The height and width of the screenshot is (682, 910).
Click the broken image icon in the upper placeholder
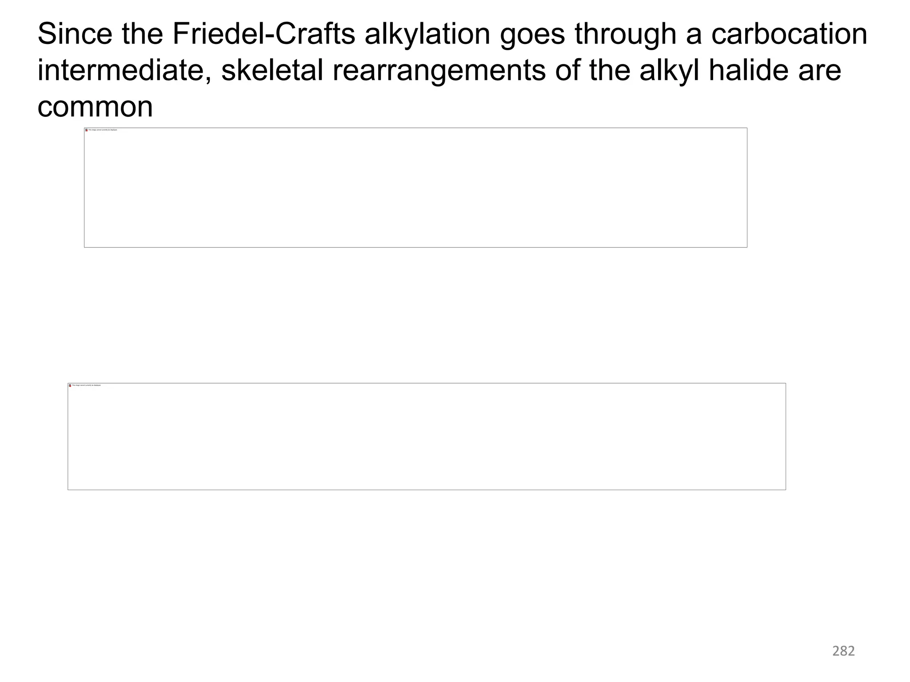coord(86,130)
